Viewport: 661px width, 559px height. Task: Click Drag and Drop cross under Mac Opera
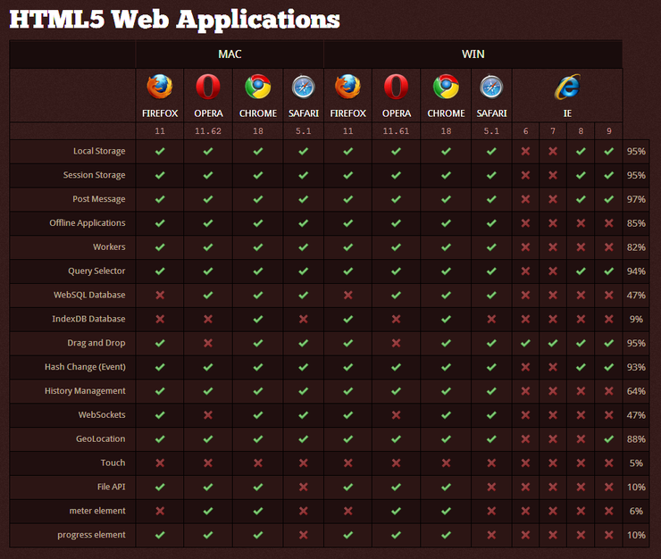[208, 343]
